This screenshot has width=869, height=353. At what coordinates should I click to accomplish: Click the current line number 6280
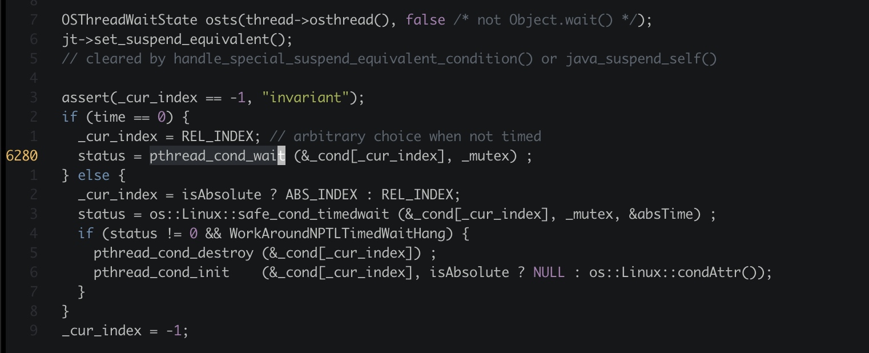tap(22, 156)
